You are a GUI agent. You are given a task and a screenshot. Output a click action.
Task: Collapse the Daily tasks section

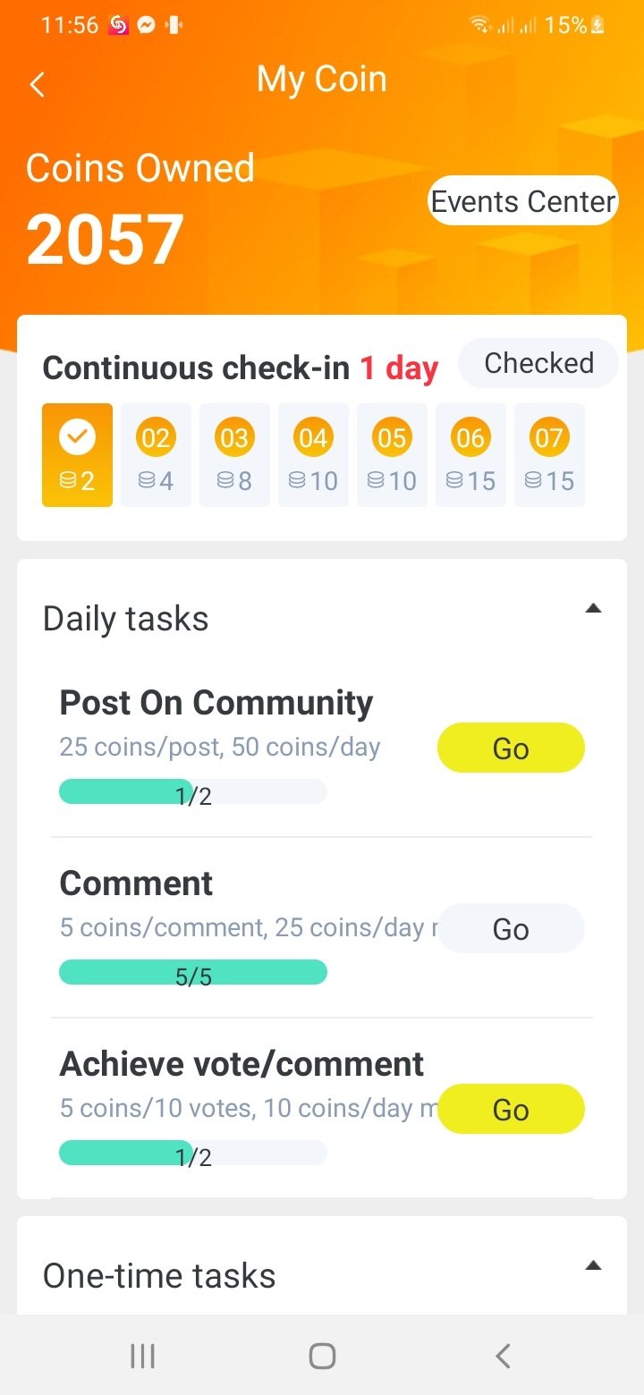click(592, 609)
